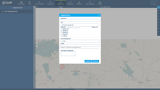160x90 pixels.
Task: Click the logout icon in top right corner
Action: pos(156,1)
